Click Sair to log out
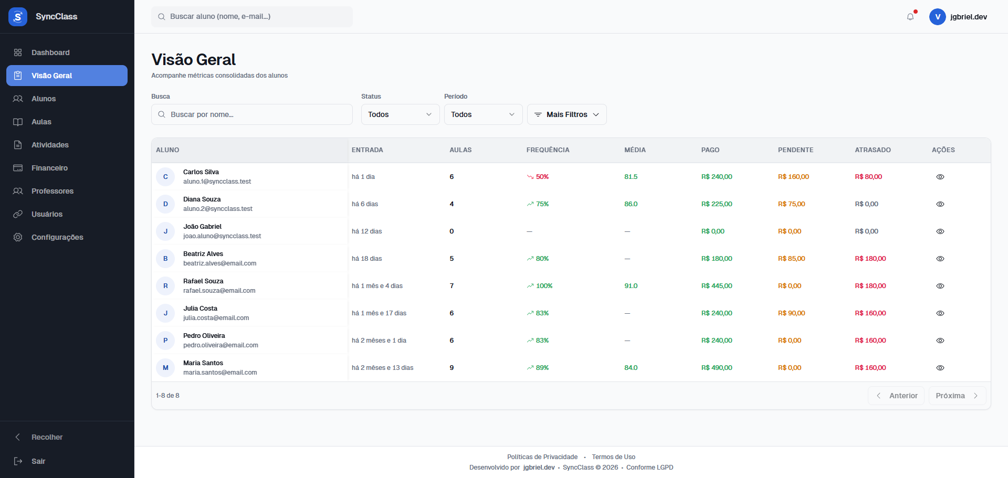Image resolution: width=1008 pixels, height=478 pixels. click(x=67, y=461)
